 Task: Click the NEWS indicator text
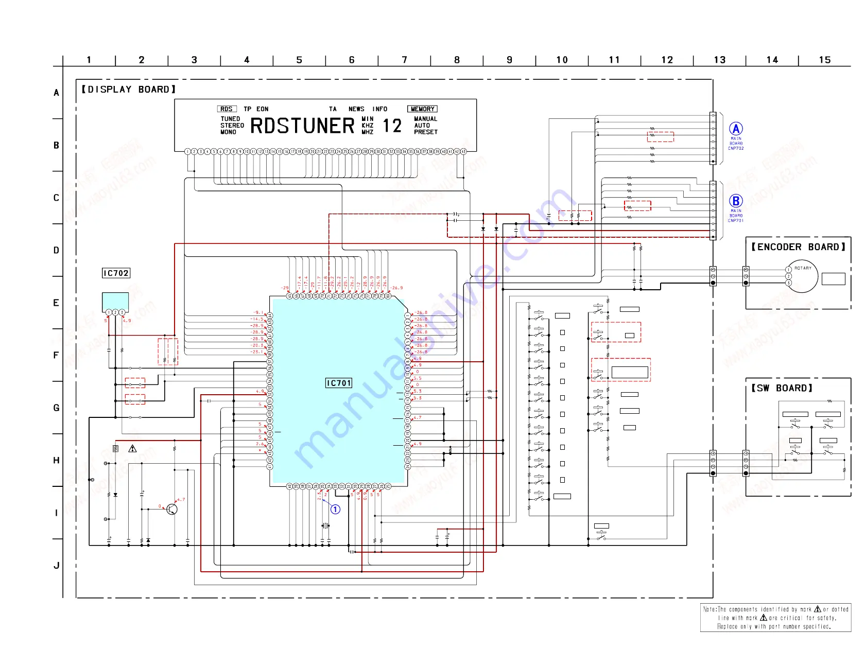pos(356,109)
